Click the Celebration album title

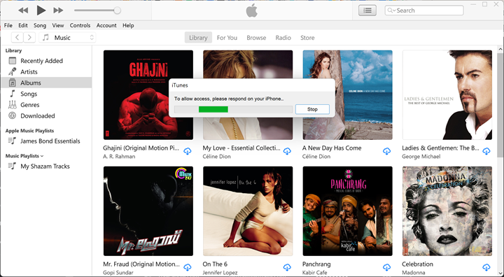click(x=417, y=264)
